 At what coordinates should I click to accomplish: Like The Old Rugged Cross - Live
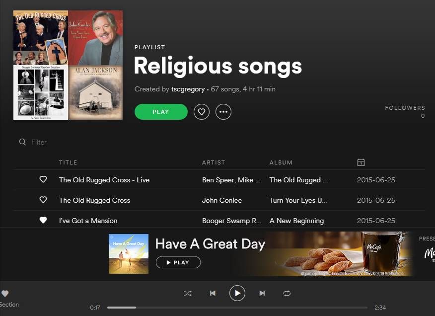click(43, 179)
